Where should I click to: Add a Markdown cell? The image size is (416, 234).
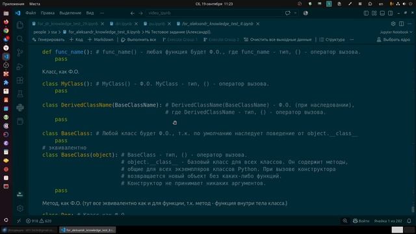tap(100, 40)
